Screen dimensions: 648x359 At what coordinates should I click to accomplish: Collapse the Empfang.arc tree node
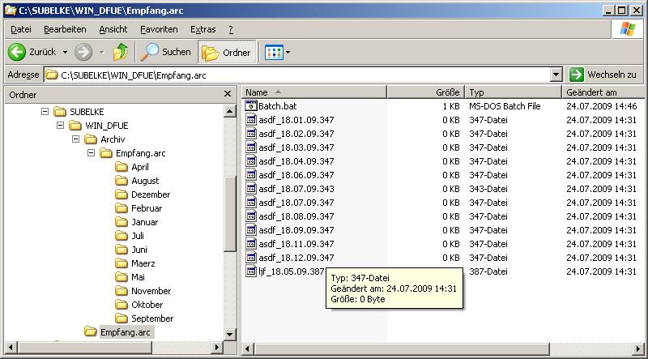92,153
